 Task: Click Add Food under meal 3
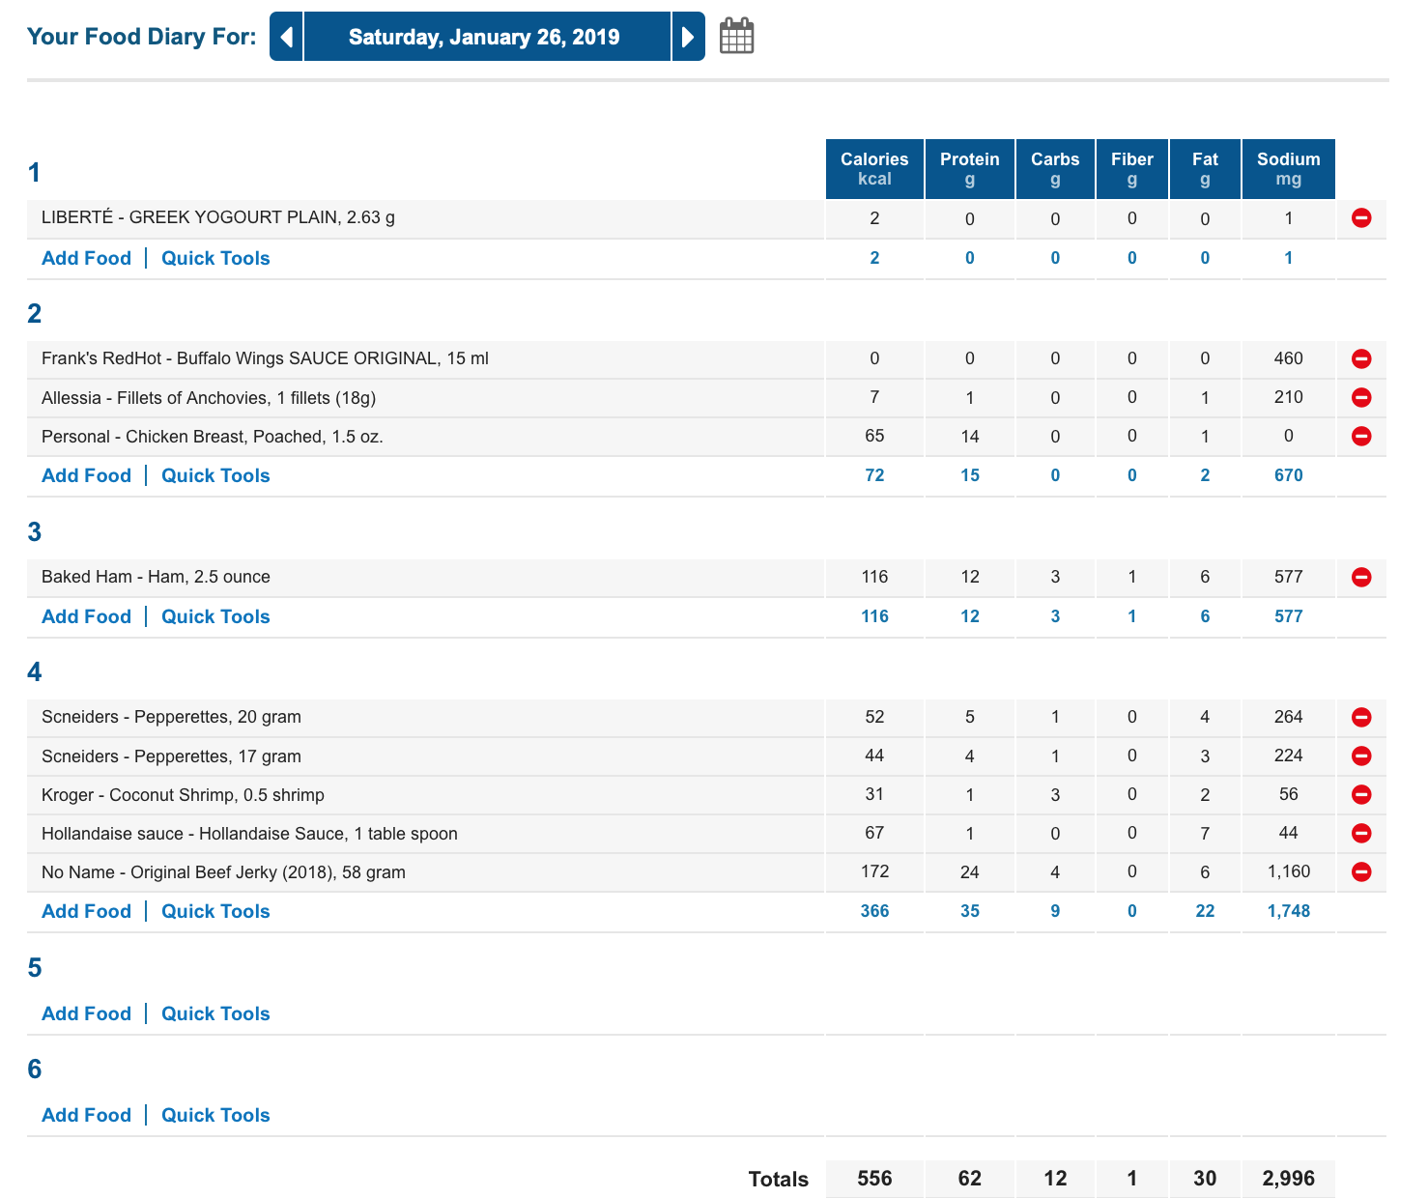86,616
